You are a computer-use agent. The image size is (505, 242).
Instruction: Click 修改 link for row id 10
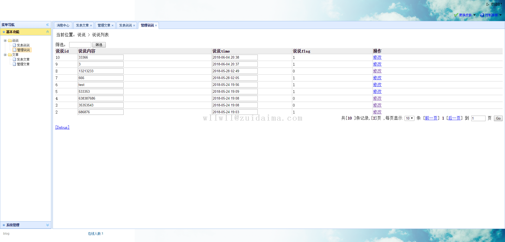point(377,57)
